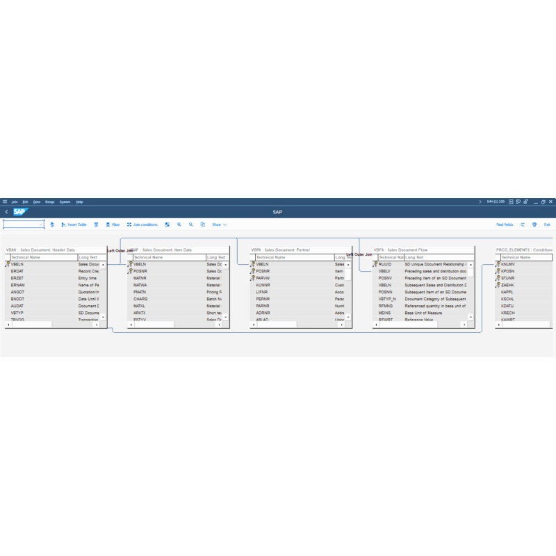Open the System menu
The height and width of the screenshot is (556, 556).
65,202
